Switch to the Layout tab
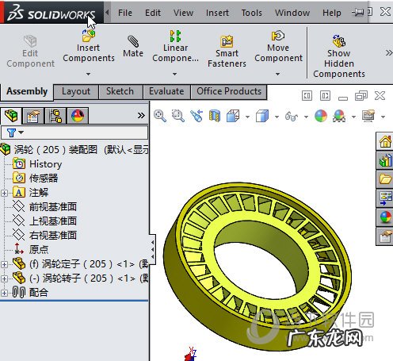The height and width of the screenshot is (361, 393). click(x=76, y=91)
